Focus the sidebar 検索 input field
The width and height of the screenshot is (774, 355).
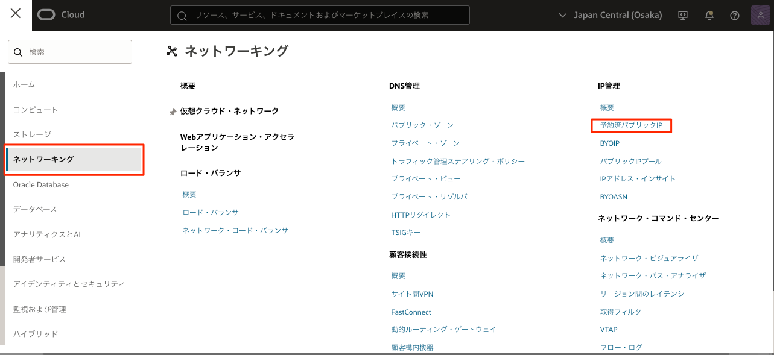click(x=70, y=52)
